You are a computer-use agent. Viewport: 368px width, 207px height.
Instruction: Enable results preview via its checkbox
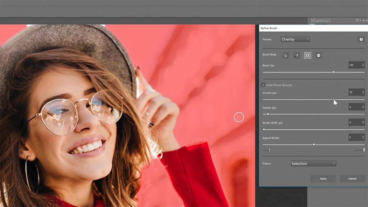264,85
